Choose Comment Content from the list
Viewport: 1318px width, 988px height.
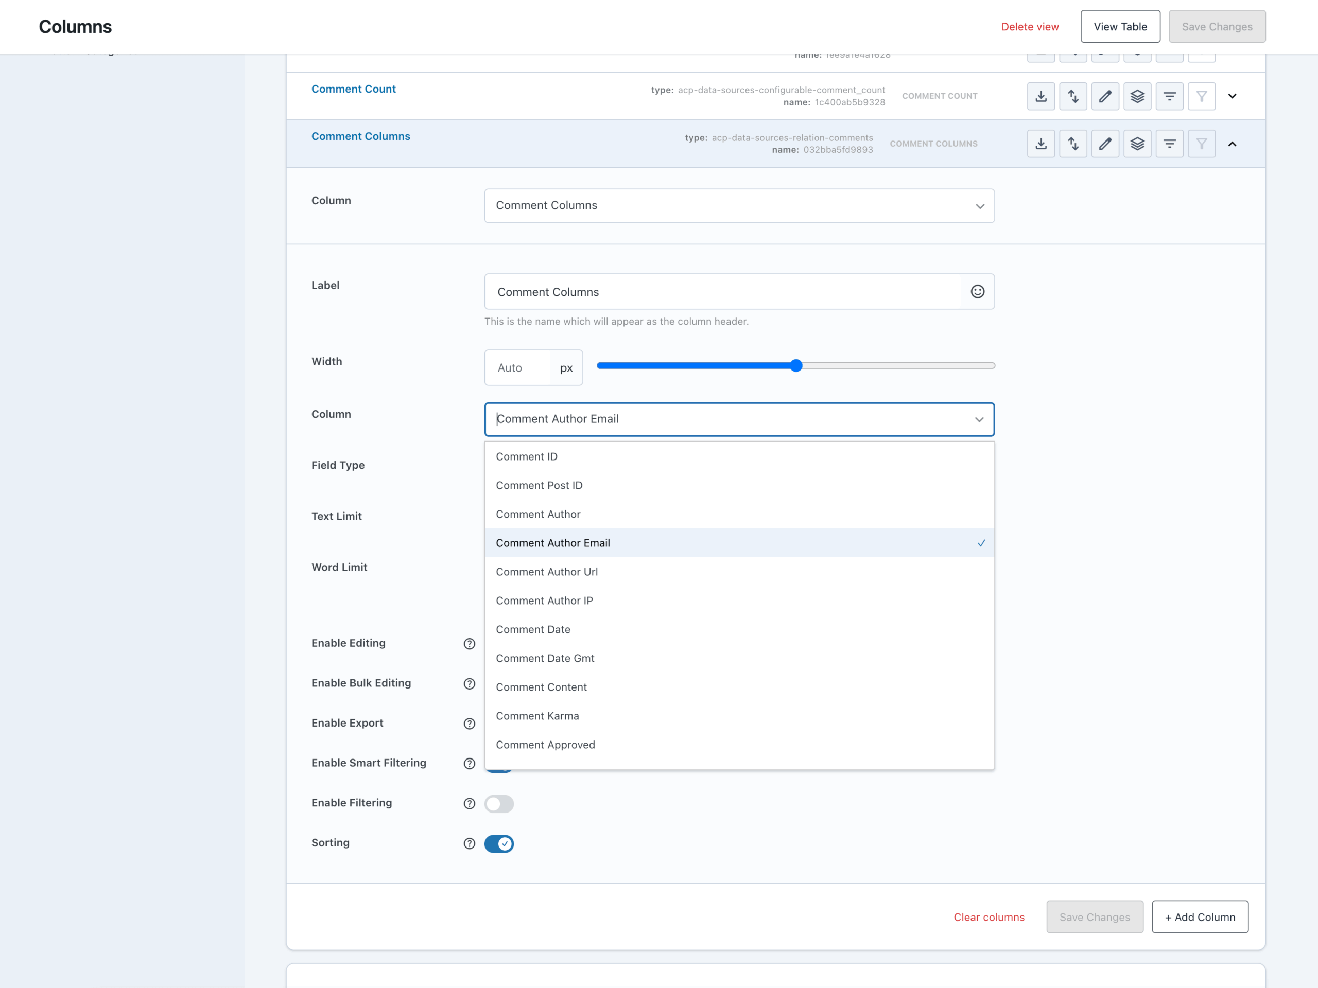[x=541, y=686]
